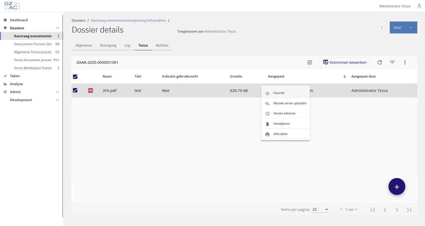The height and width of the screenshot is (226, 425).
Task: Open the filter list icon
Action: pyautogui.click(x=392, y=62)
